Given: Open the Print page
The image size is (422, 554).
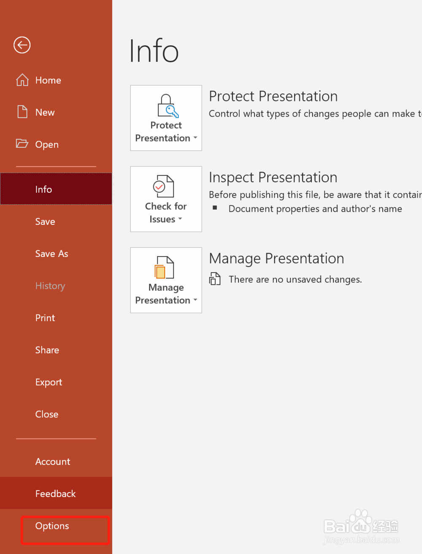Looking at the screenshot, I should pyautogui.click(x=45, y=318).
